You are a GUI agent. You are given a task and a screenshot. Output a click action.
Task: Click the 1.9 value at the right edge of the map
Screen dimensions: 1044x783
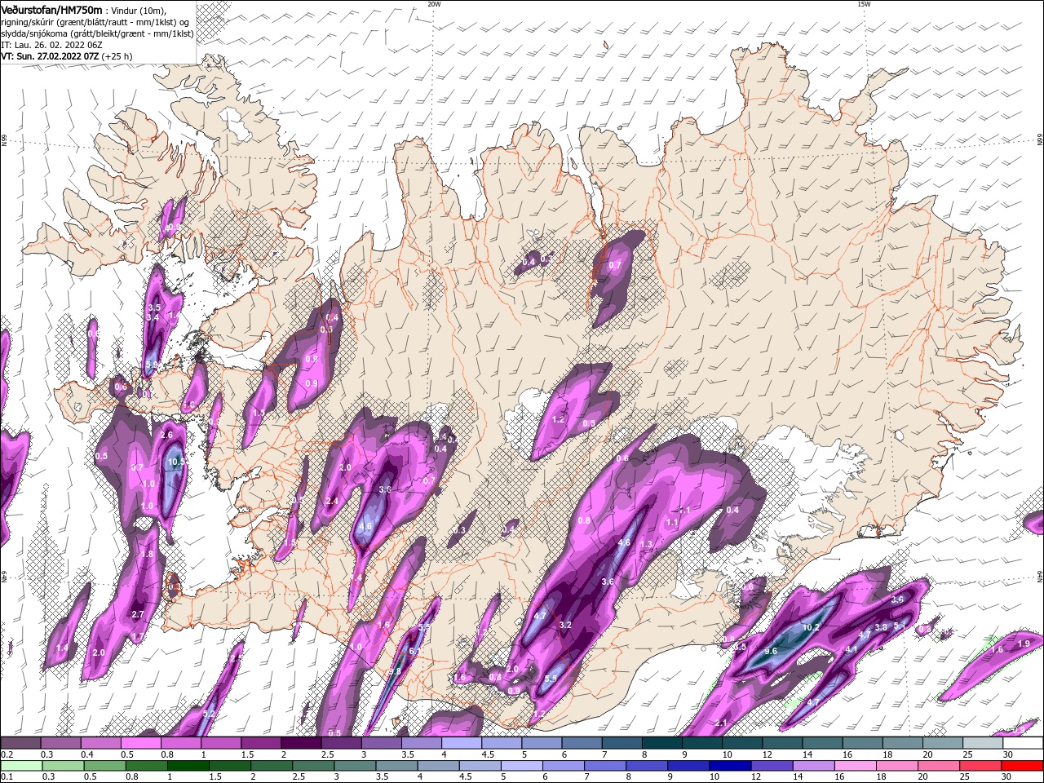pos(1024,644)
